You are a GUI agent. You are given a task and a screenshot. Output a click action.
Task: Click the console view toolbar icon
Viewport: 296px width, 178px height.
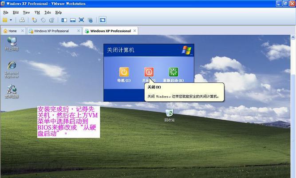click(103, 20)
